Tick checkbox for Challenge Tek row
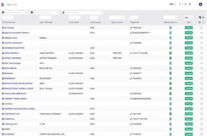The height and width of the screenshot is (136, 207). pyautogui.click(x=201, y=124)
